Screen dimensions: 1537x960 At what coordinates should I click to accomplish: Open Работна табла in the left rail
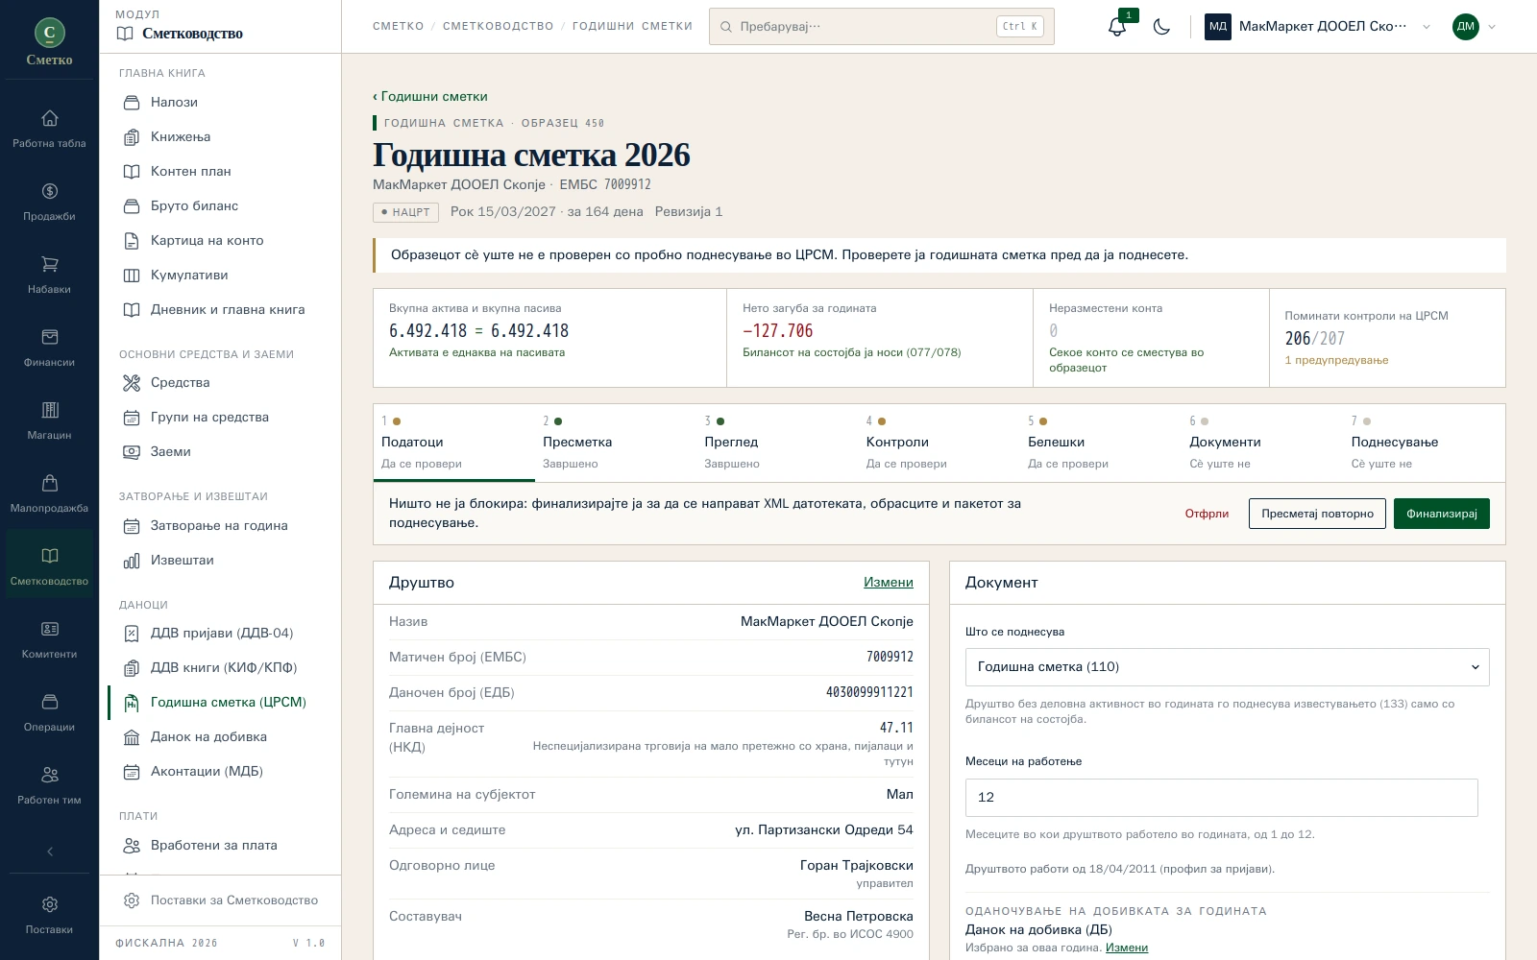tap(49, 129)
